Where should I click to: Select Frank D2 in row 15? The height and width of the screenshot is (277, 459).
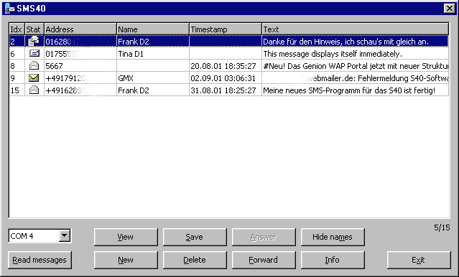pyautogui.click(x=134, y=90)
